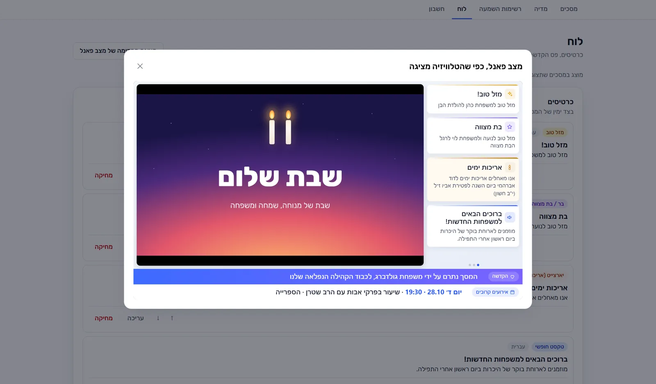Screen dimensions: 656x384
Task: Switch to רשימות השמעה tab
Action: pyautogui.click(x=500, y=9)
